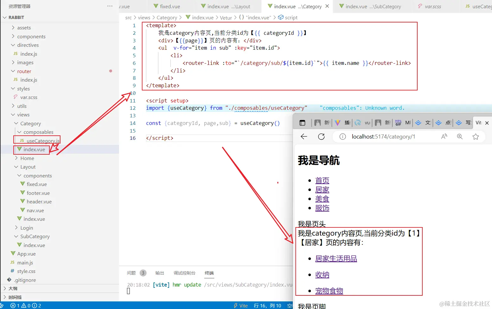Activate the read aloud icon in the address bar
Image resolution: width=492 pixels, height=309 pixels.
[x=444, y=136]
